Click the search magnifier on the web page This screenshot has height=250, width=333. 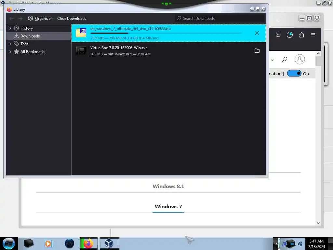[284, 60]
